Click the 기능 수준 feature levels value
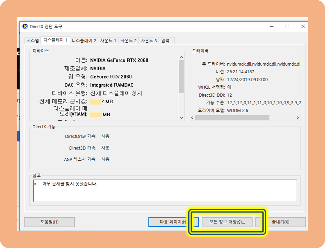Viewport: 325px width, 248px height. (x=264, y=103)
